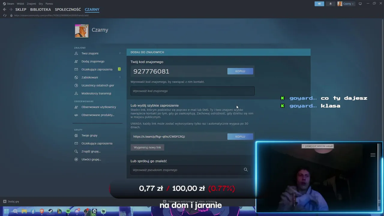Click Dodaj grę at bottom left

click(x=11, y=202)
